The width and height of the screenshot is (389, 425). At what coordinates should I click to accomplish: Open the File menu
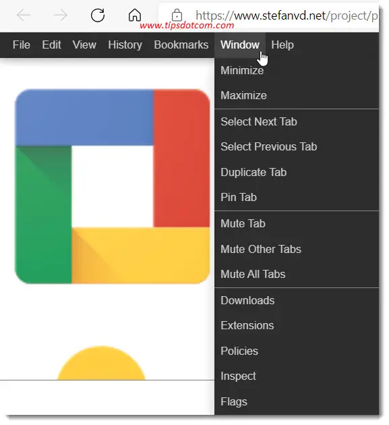(22, 45)
